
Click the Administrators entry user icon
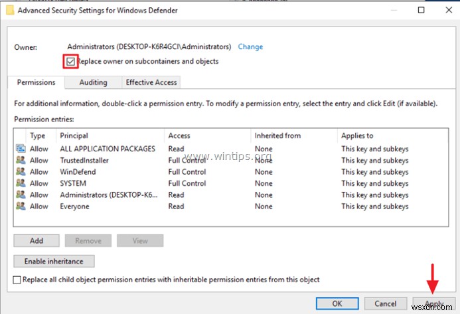(20, 195)
